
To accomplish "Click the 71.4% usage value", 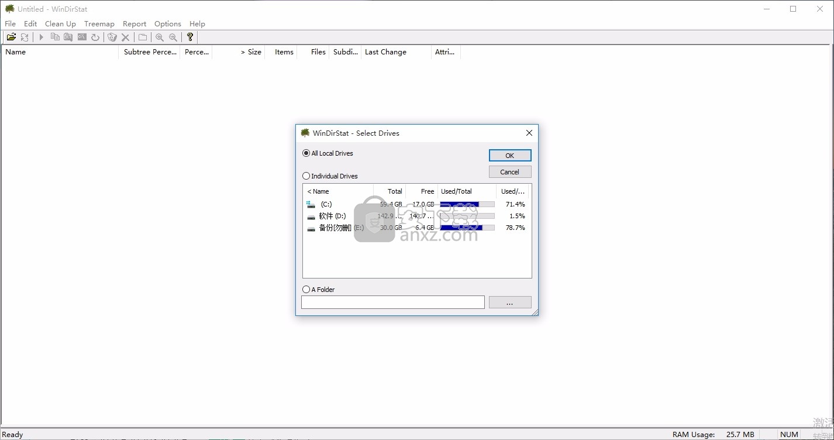I will tap(515, 204).
